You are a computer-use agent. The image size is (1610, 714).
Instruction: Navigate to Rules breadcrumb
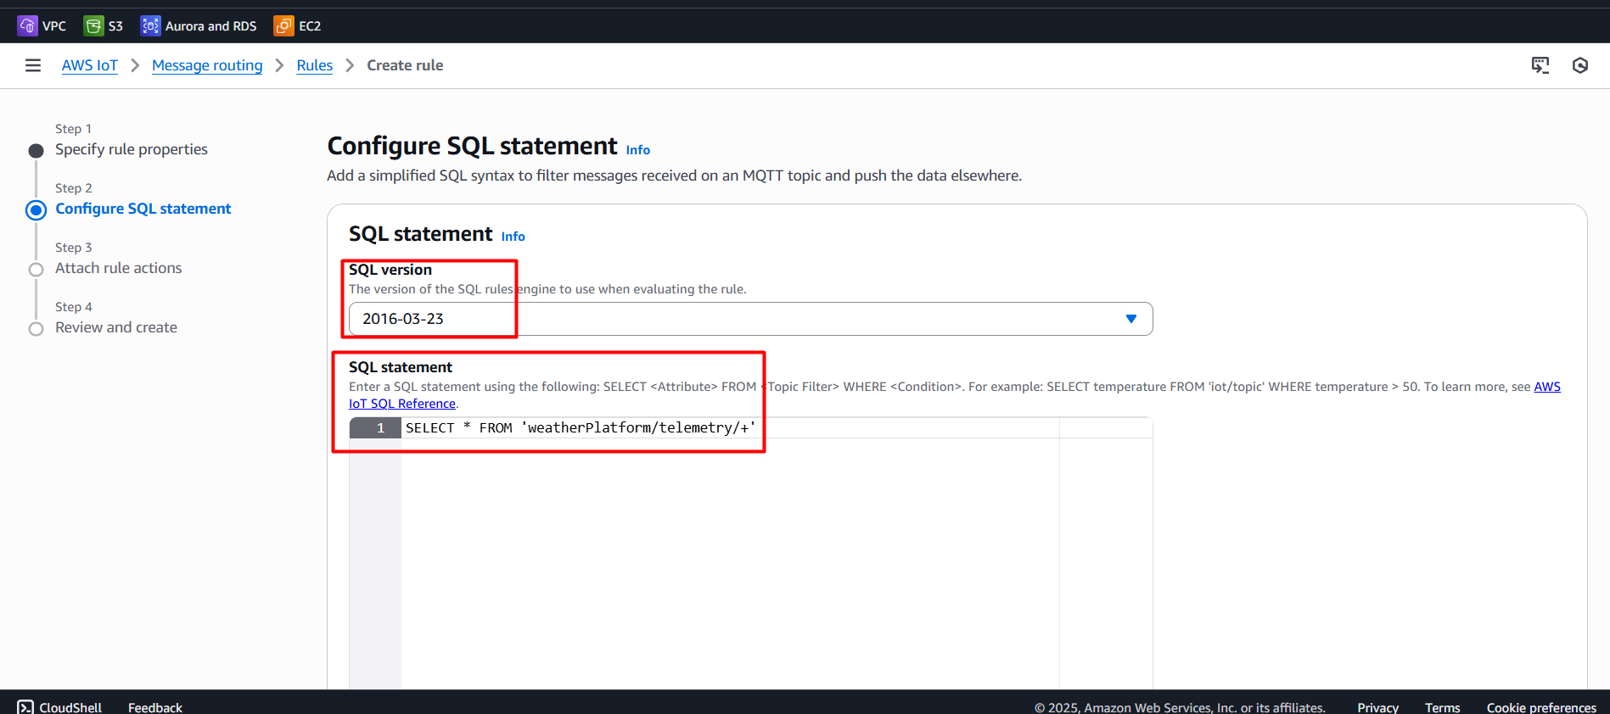[314, 65]
